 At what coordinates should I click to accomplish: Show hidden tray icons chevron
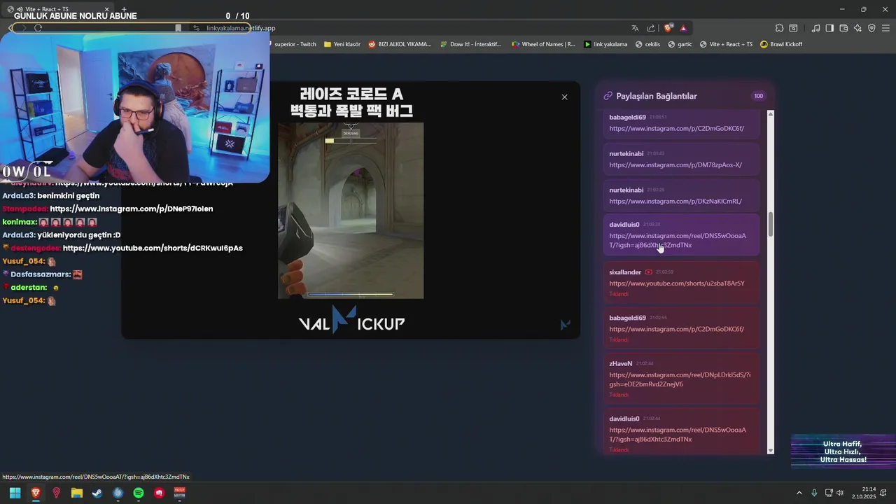(799, 493)
